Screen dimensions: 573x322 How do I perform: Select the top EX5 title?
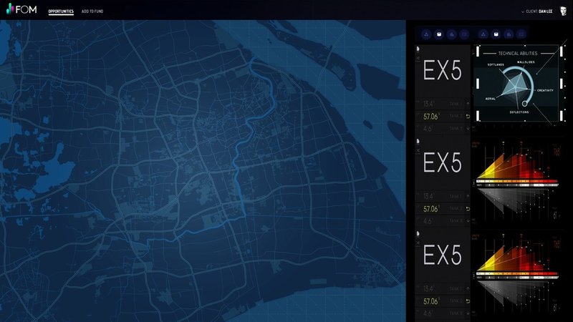[442, 70]
